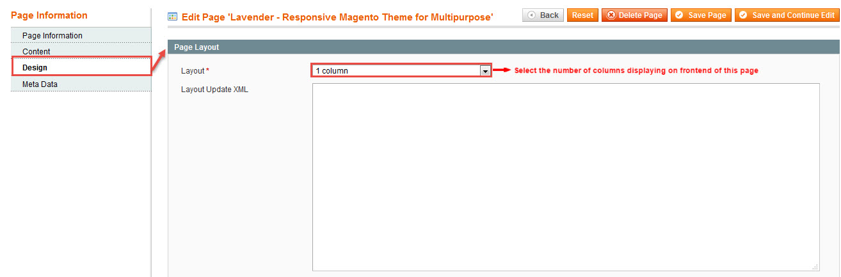
Task: Click the Page Information sidebar heading
Action: (49, 15)
